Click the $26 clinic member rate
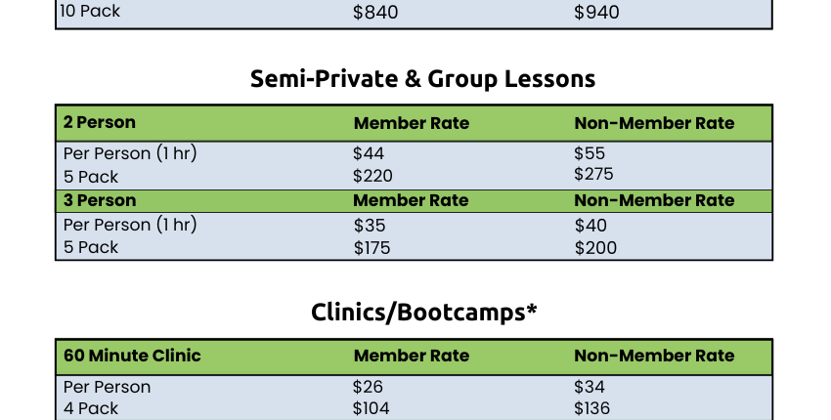This screenshot has height=420, width=831. pos(368,387)
